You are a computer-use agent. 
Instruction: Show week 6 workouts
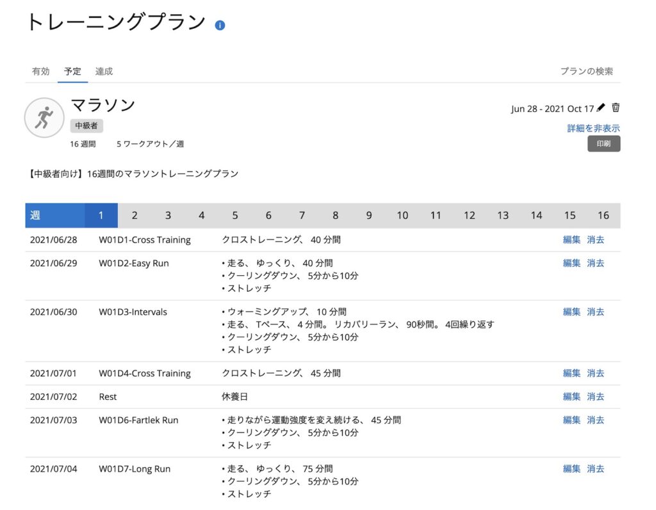click(x=268, y=215)
